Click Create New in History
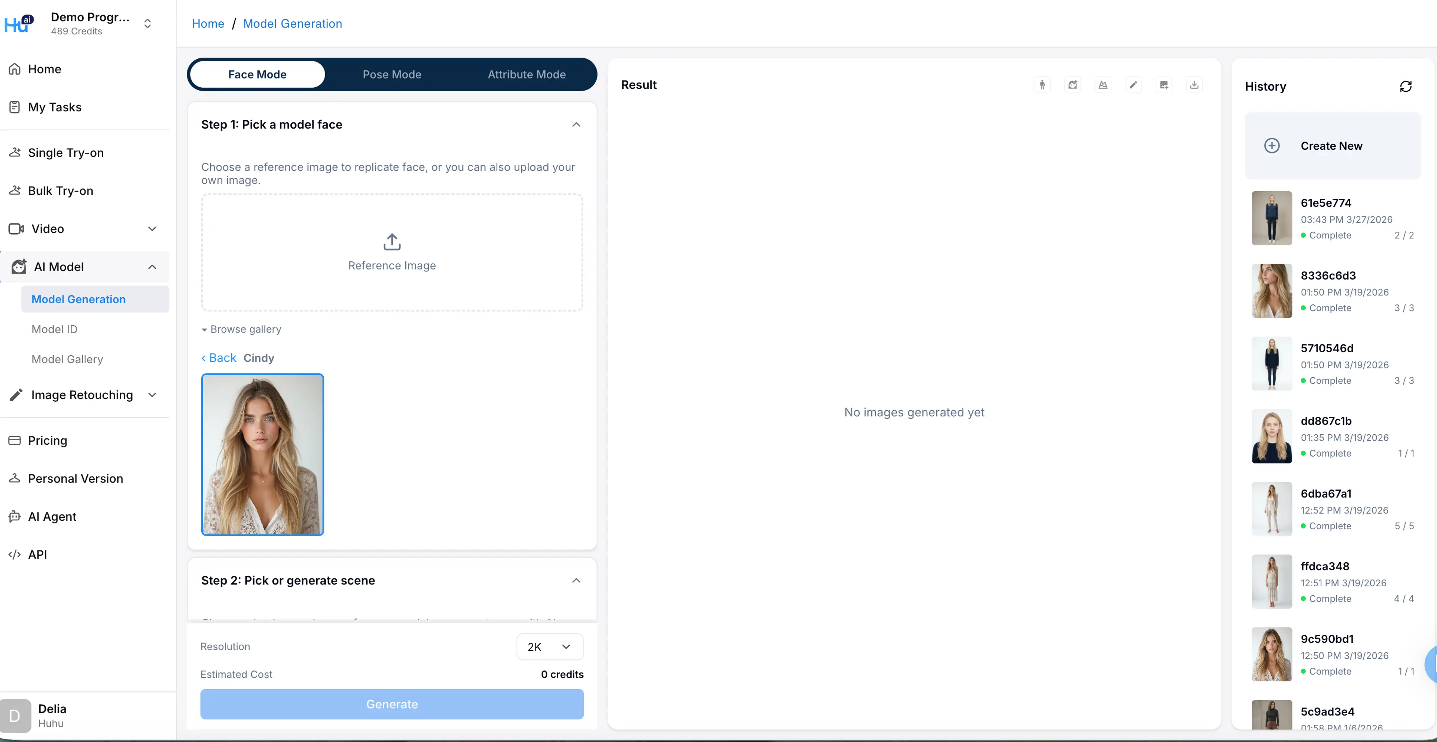Image resolution: width=1437 pixels, height=742 pixels. pos(1331,146)
